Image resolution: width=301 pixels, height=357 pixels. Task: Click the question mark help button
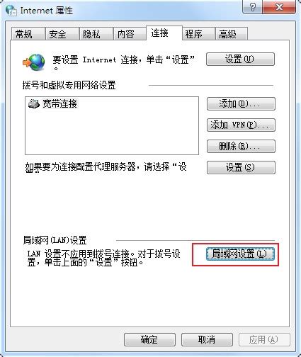point(252,7)
